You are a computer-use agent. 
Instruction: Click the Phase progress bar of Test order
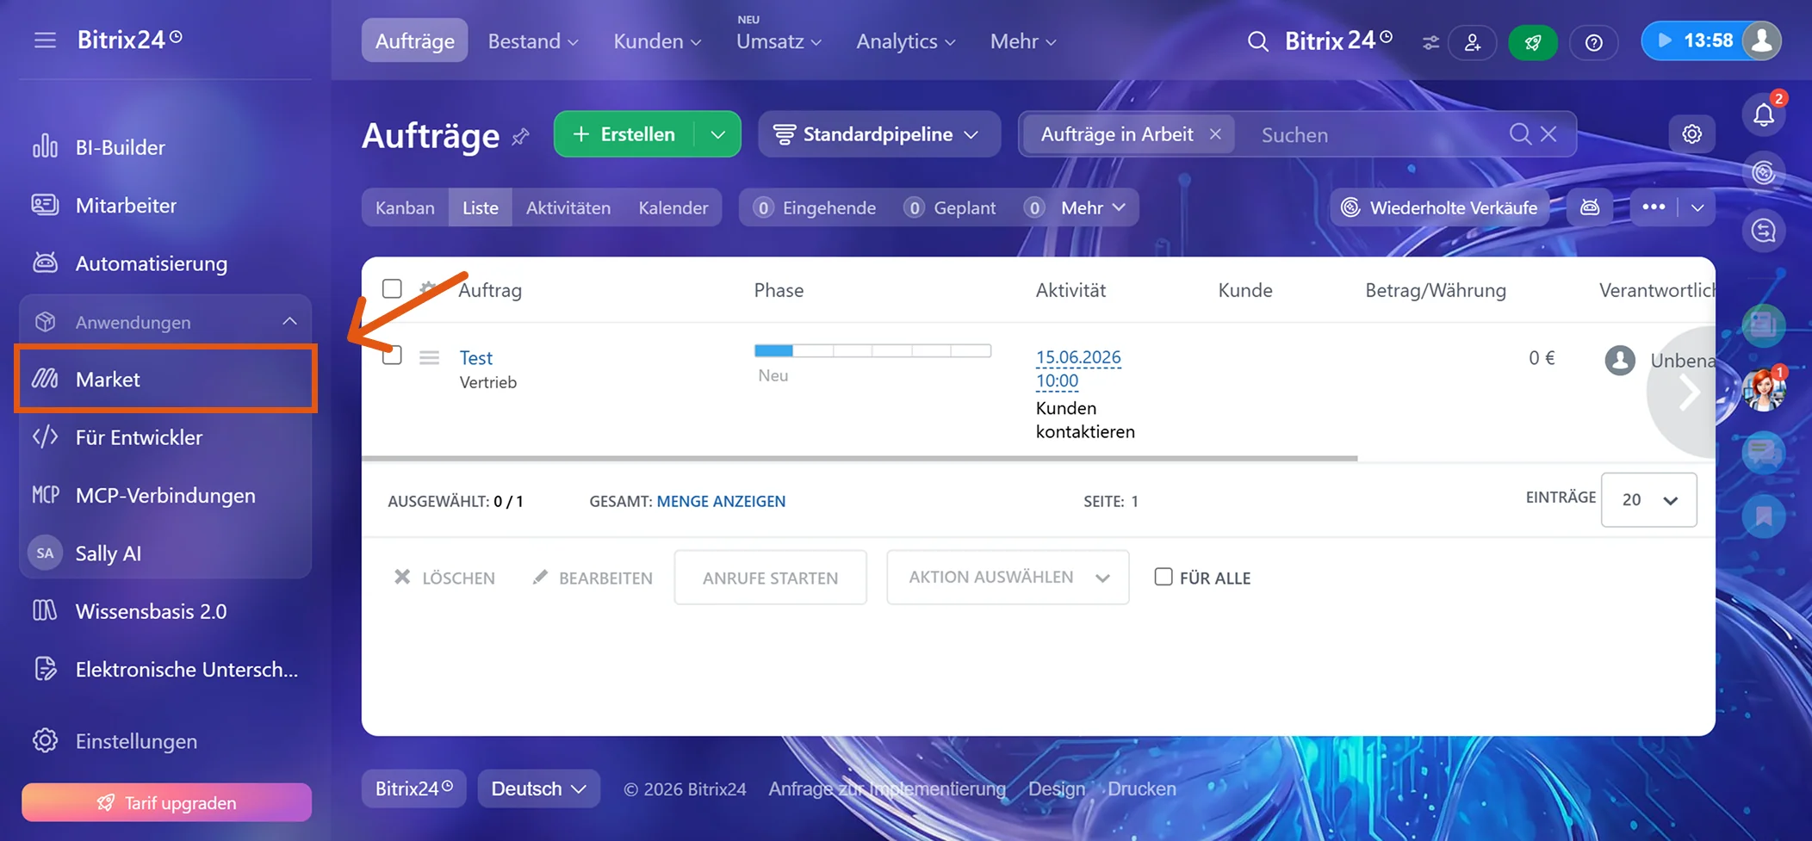point(872,350)
